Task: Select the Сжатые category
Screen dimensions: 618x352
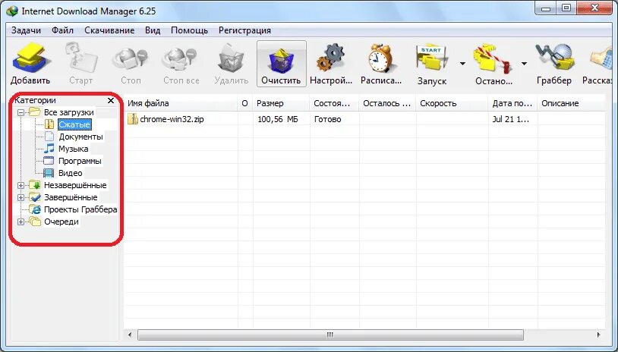Action: 74,125
